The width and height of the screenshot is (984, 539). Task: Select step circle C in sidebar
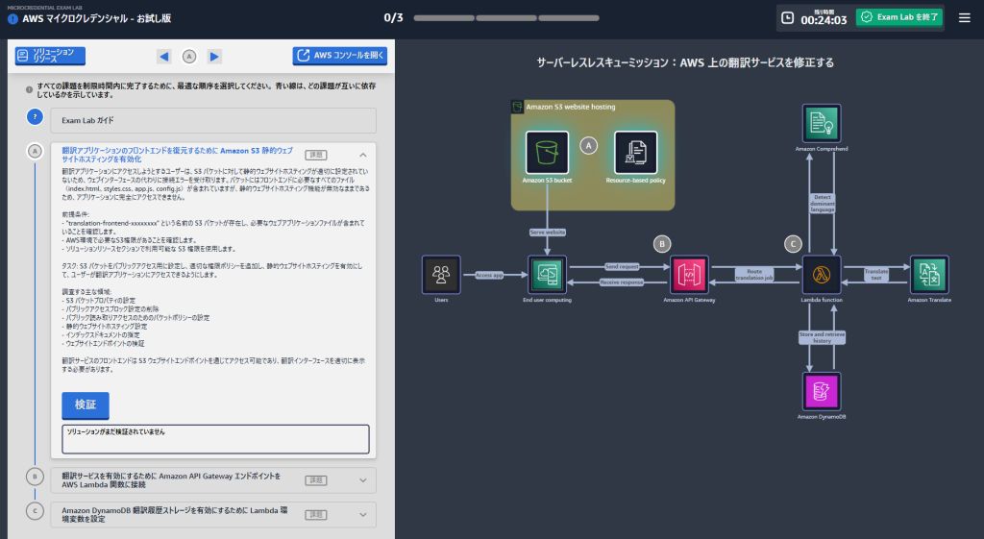tap(35, 511)
